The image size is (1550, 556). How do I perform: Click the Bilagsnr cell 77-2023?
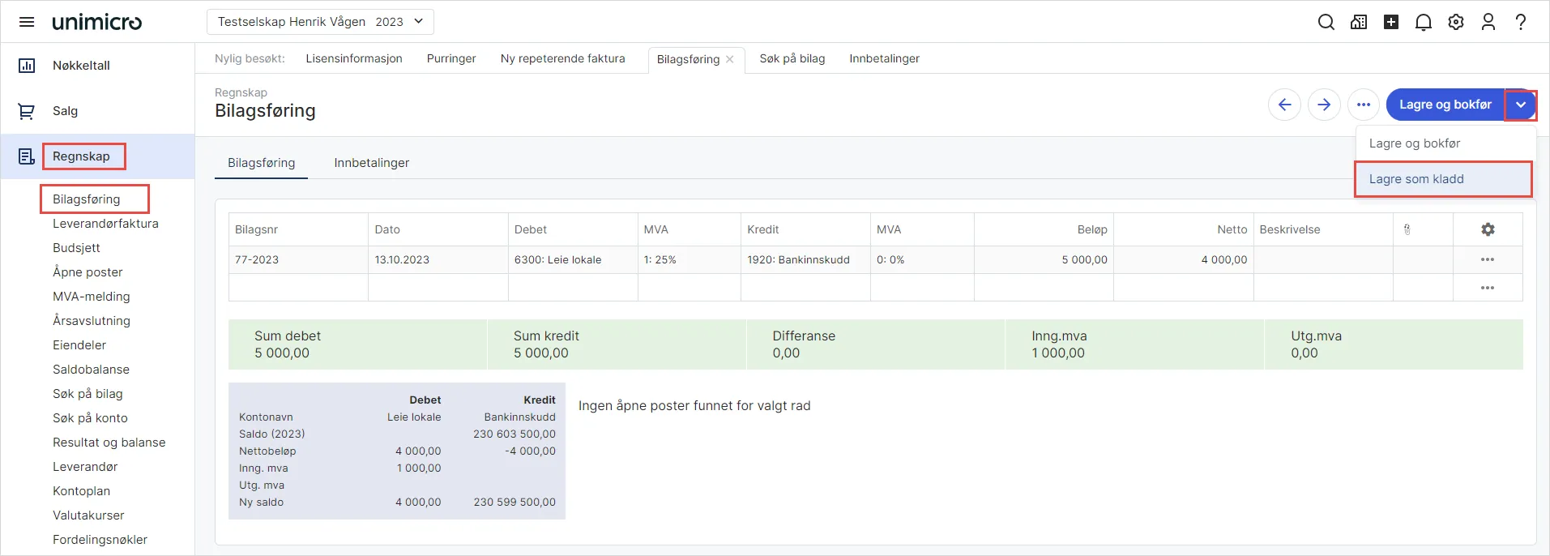coord(298,259)
